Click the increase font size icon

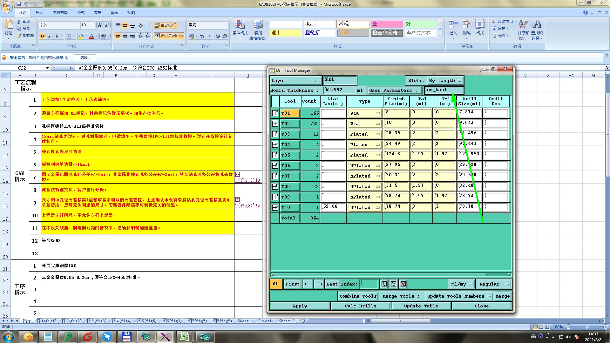pos(100,25)
